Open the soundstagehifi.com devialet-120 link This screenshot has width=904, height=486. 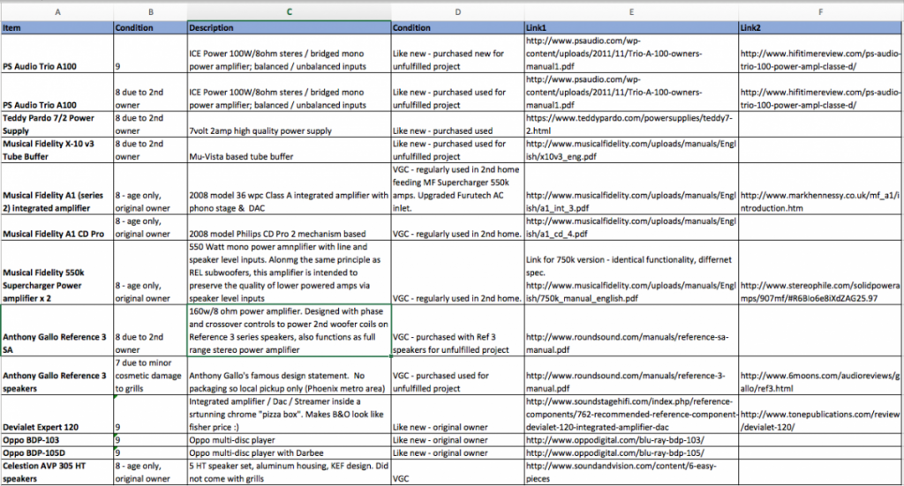point(631,414)
